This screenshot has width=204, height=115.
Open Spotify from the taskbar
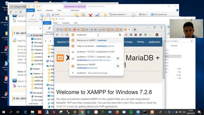click(131, 112)
